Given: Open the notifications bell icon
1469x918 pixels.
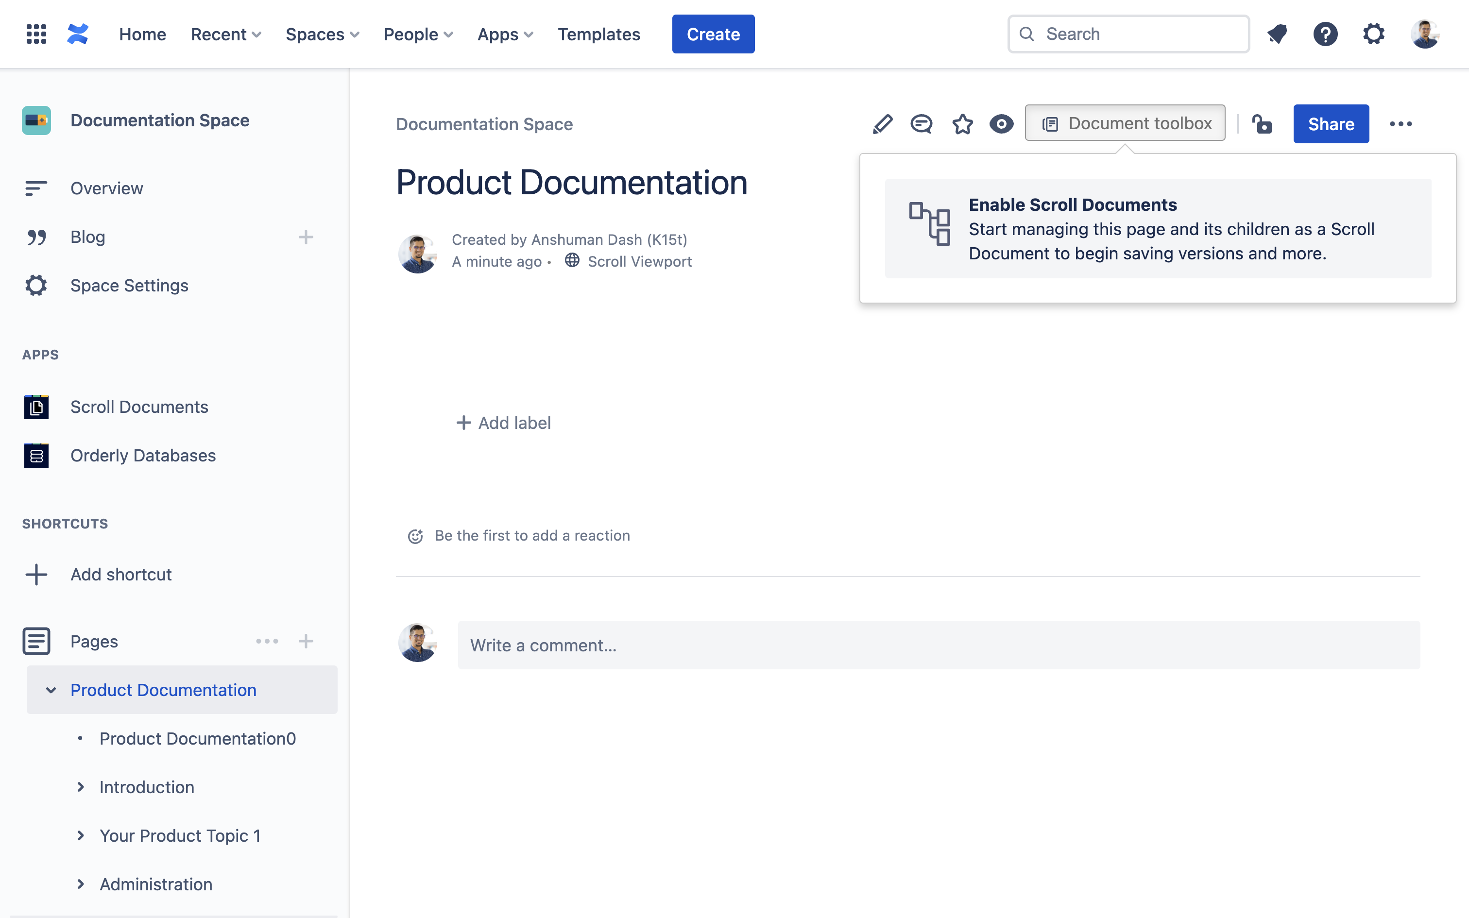Looking at the screenshot, I should tap(1277, 34).
